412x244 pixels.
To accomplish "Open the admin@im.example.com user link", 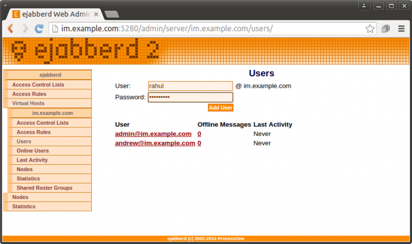I will (x=153, y=134).
